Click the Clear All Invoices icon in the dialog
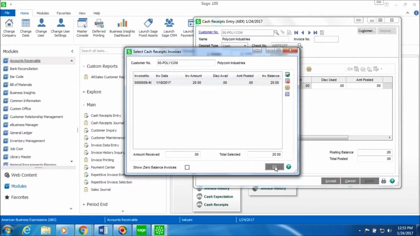The image size is (420, 236). click(287, 81)
